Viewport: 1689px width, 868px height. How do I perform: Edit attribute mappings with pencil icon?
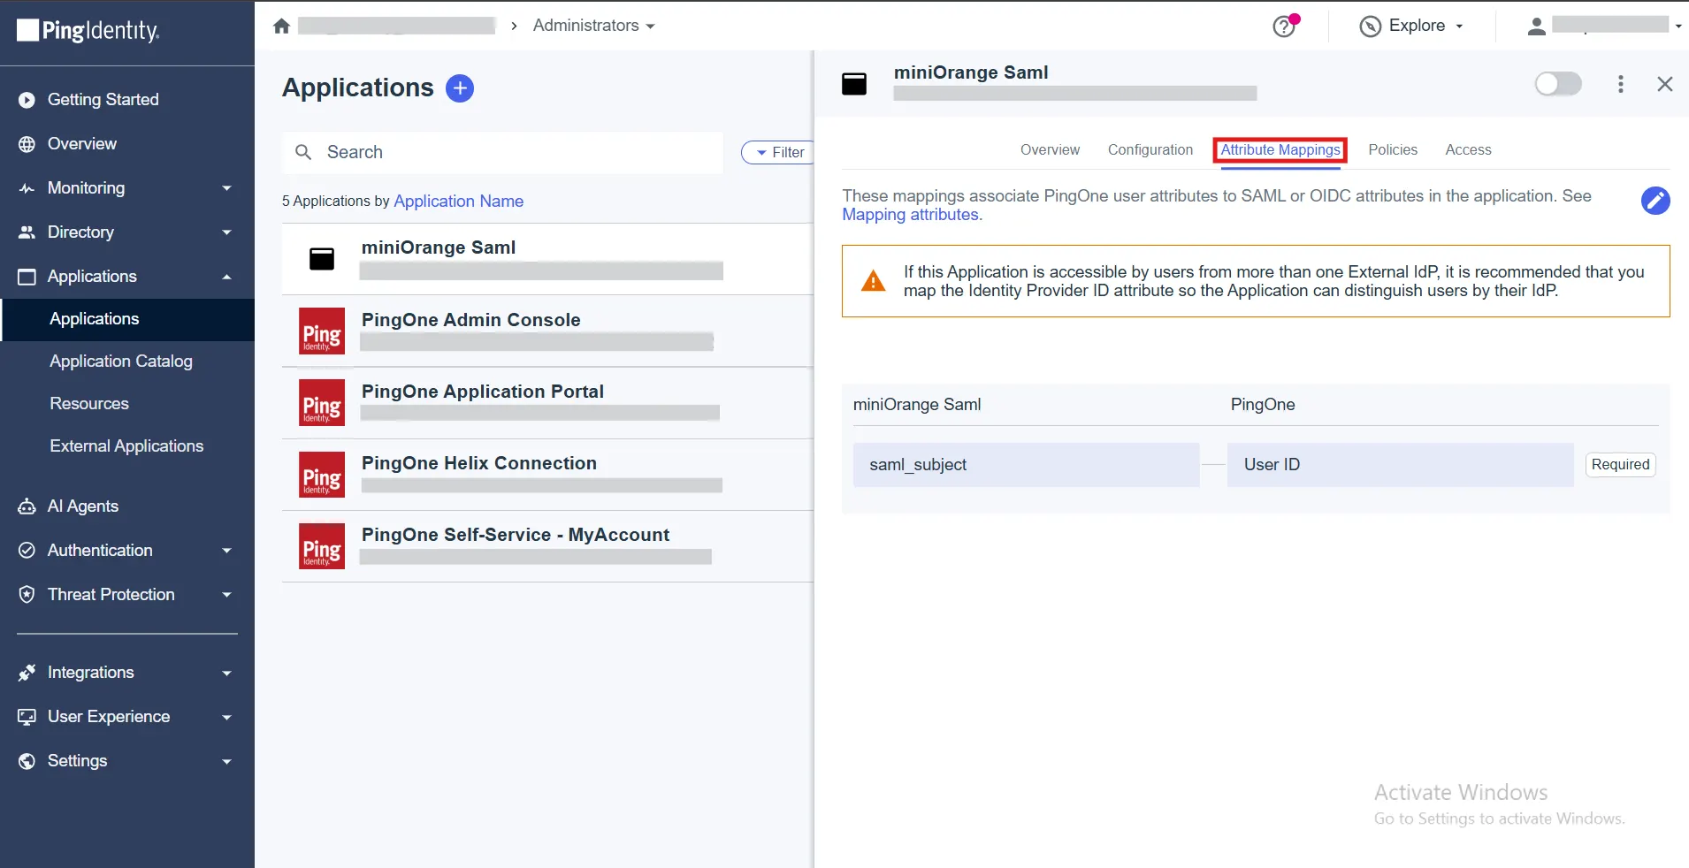click(1655, 201)
